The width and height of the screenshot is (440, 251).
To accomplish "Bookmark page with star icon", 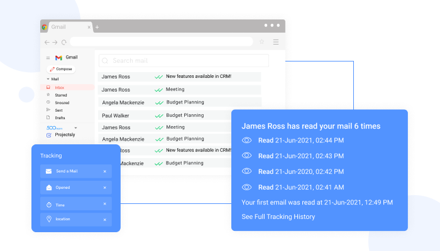I will [262, 42].
